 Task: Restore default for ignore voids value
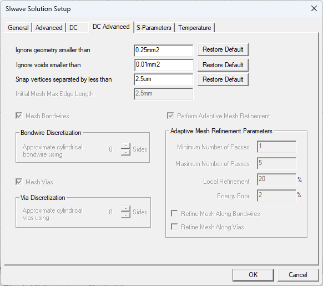[223, 65]
